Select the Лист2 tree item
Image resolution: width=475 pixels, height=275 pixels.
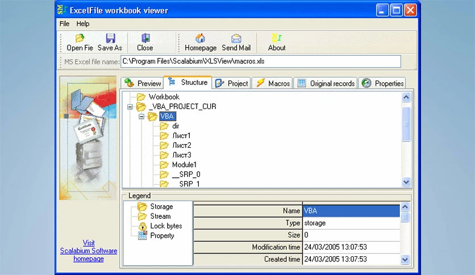[181, 145]
